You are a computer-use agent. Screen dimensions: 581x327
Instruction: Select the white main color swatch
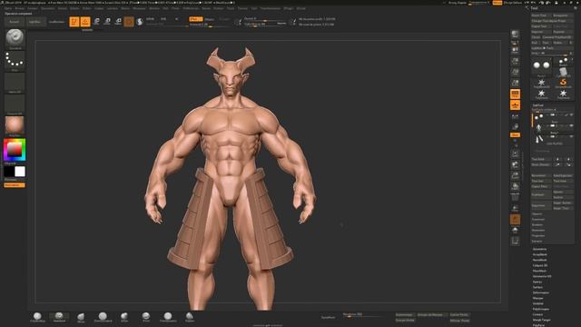(20, 172)
